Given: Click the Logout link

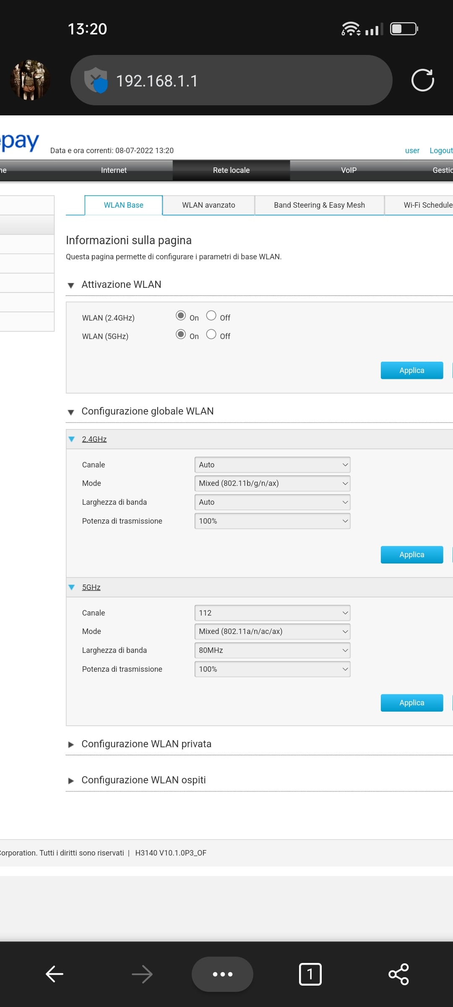Looking at the screenshot, I should tap(440, 151).
